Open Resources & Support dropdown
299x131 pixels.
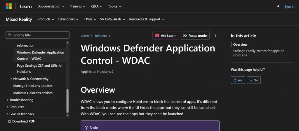[147, 19]
